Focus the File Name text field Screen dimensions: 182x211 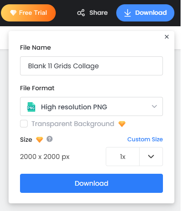(91, 66)
